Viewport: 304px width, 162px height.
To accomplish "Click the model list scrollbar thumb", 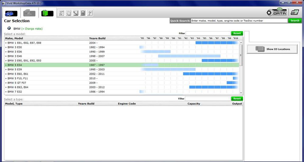I will coord(241,55).
